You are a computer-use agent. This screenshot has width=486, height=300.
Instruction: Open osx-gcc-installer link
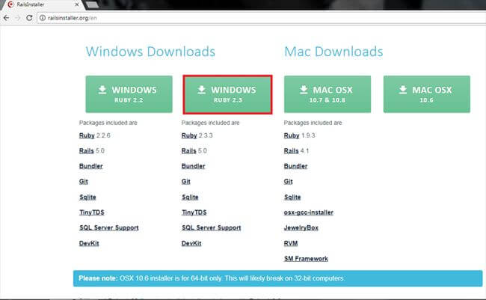(308, 212)
